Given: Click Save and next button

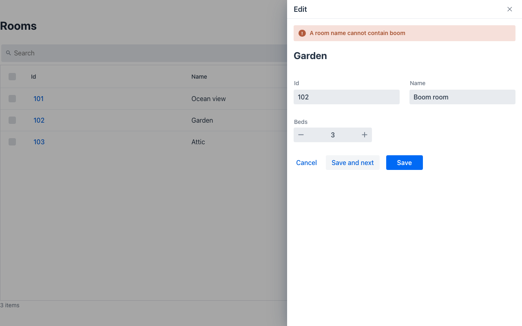Looking at the screenshot, I should tap(352, 163).
